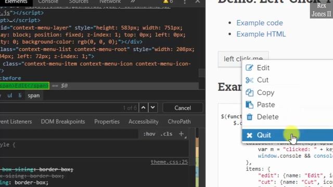Select Quit in the context menu

coord(288,135)
